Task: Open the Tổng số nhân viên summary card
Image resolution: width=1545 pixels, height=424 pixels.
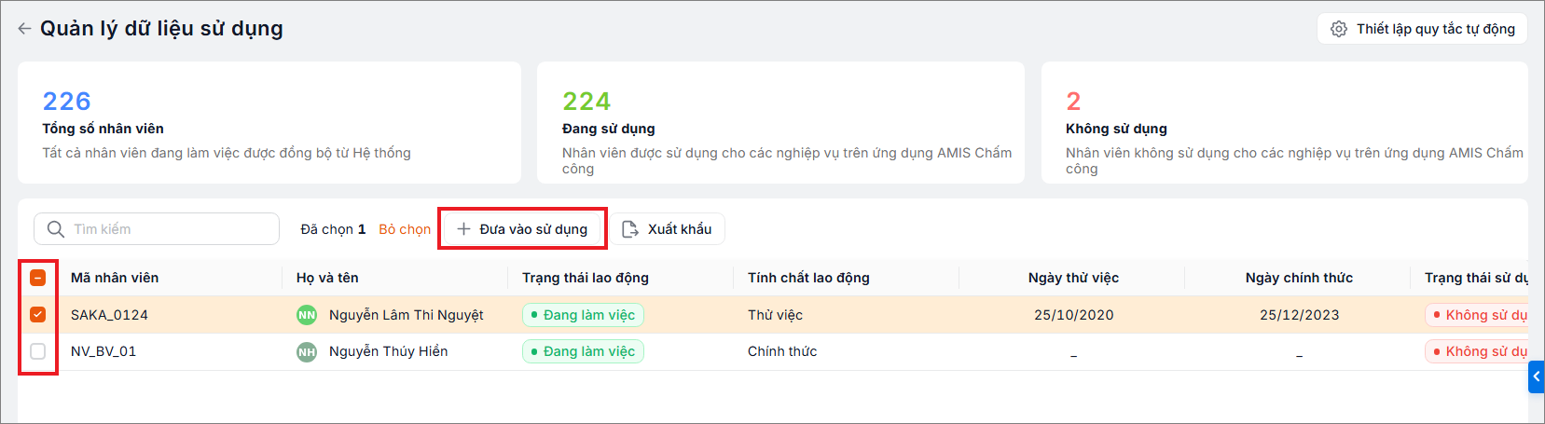Action: [x=269, y=122]
